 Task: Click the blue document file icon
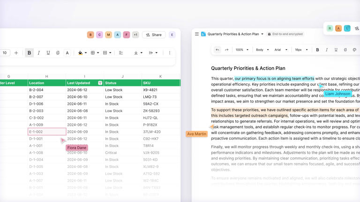[x=203, y=34]
